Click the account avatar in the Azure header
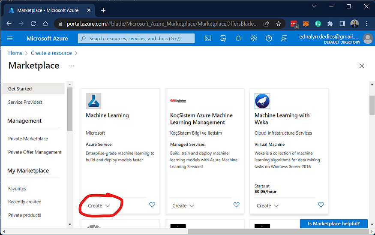The height and width of the screenshot is (235, 375). tap(368, 39)
